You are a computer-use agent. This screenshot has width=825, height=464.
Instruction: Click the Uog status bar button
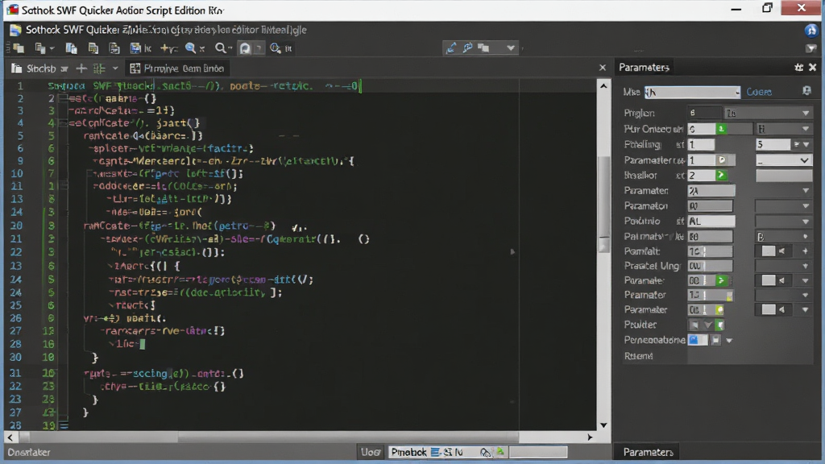click(x=371, y=452)
